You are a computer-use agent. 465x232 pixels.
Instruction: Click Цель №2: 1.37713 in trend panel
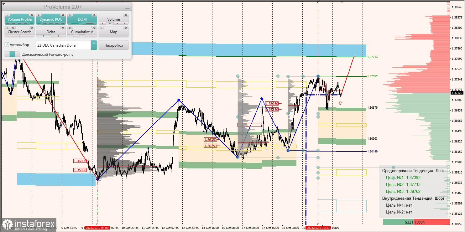coord(403,184)
